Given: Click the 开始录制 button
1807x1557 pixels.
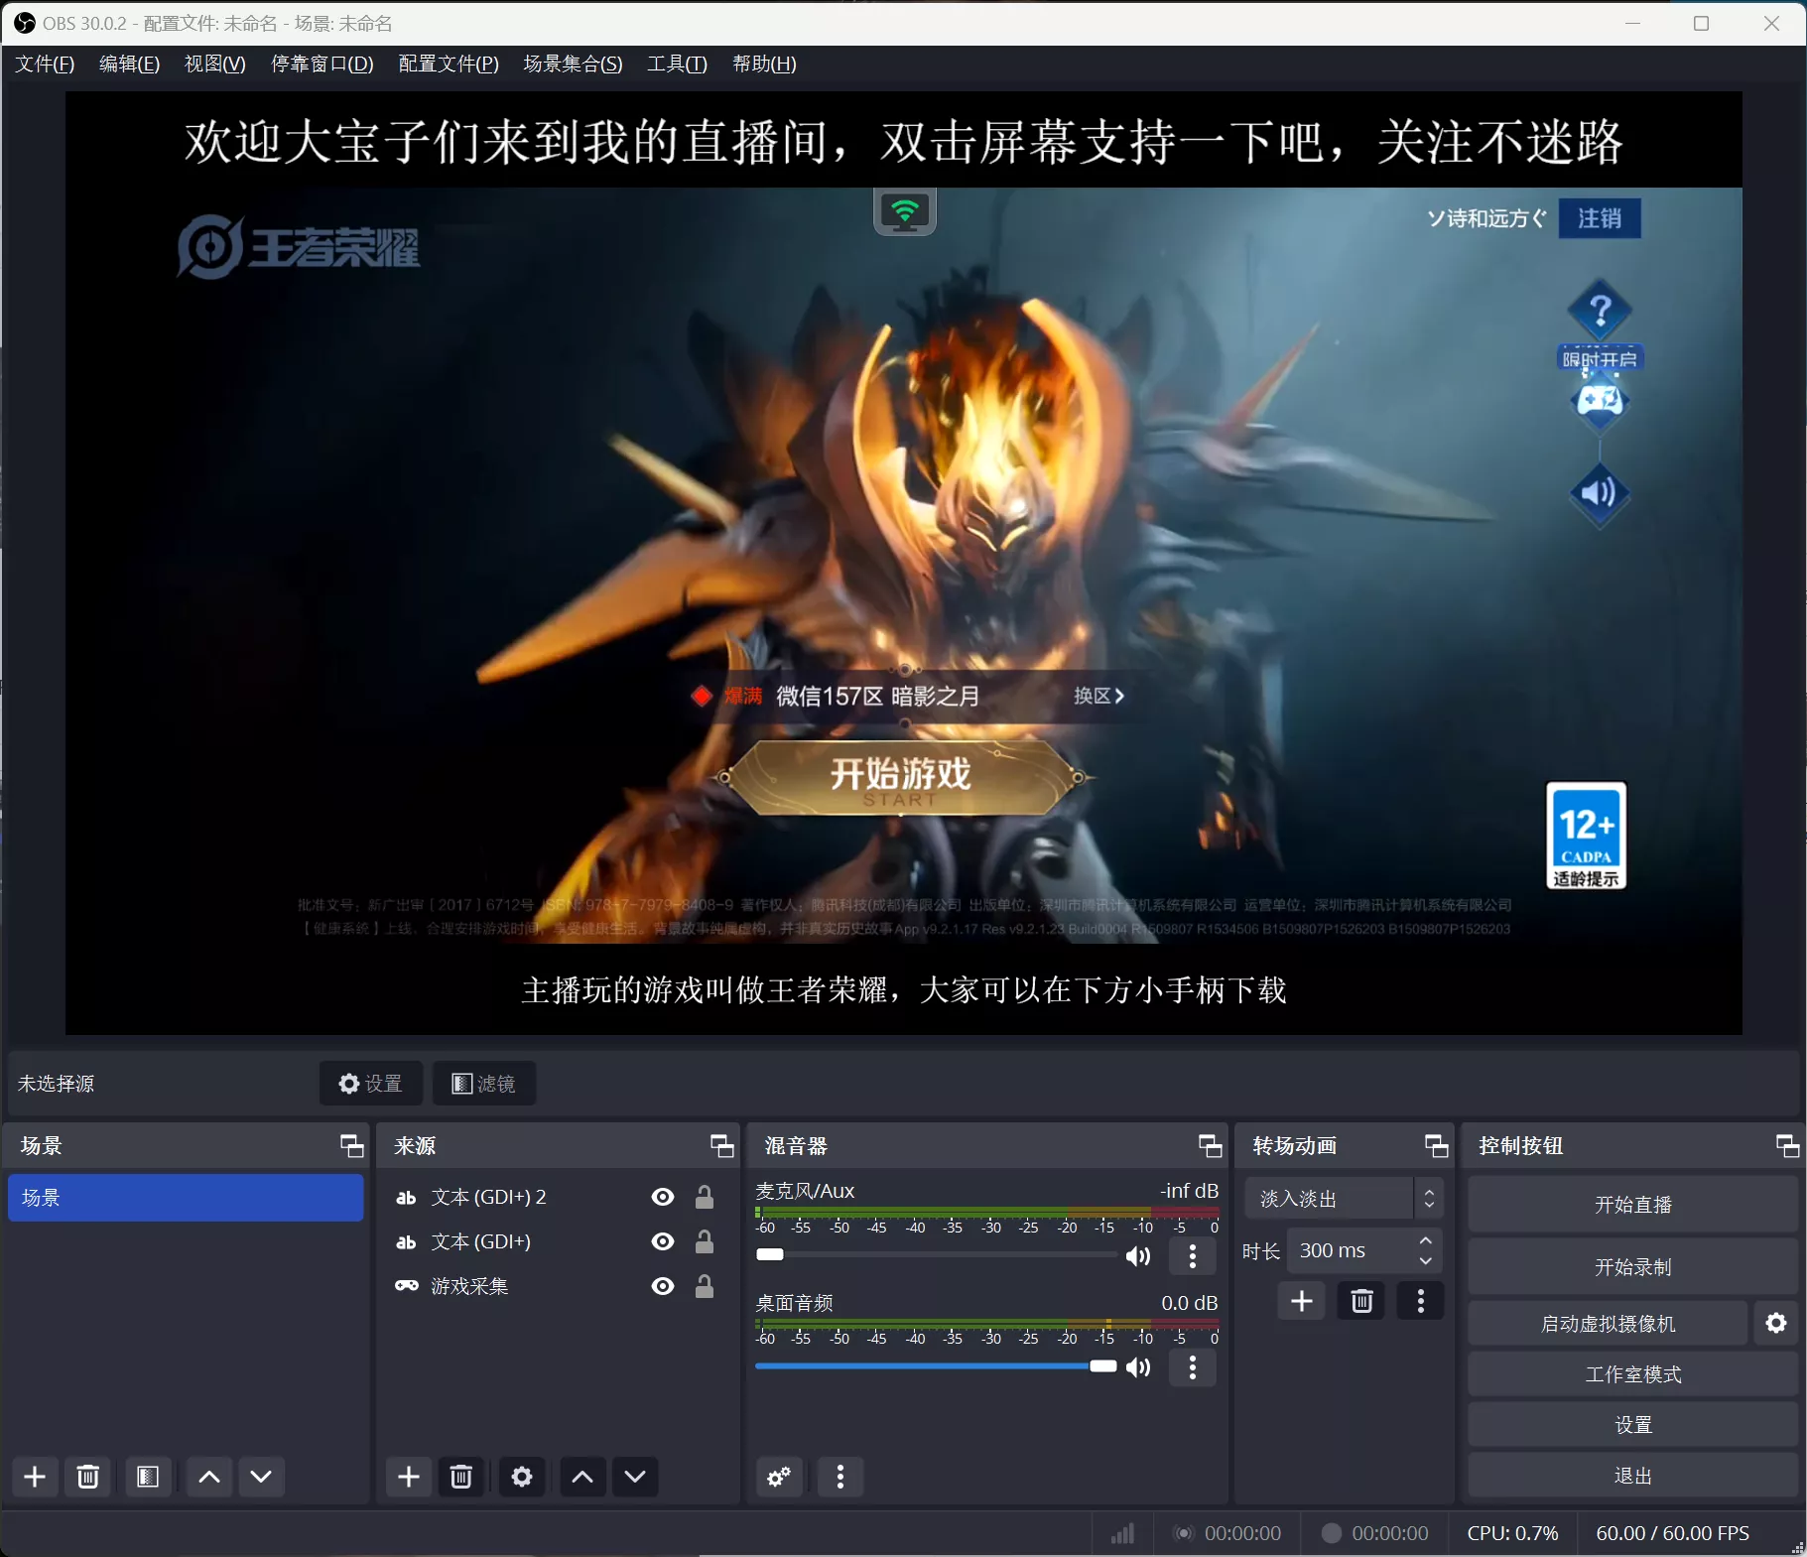Looking at the screenshot, I should point(1632,1266).
